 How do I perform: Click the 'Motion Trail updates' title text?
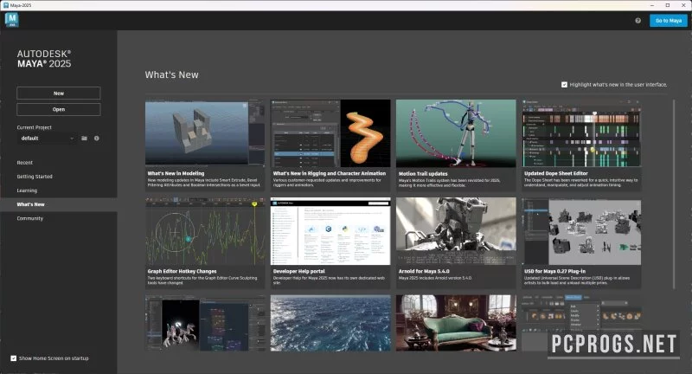pos(423,174)
